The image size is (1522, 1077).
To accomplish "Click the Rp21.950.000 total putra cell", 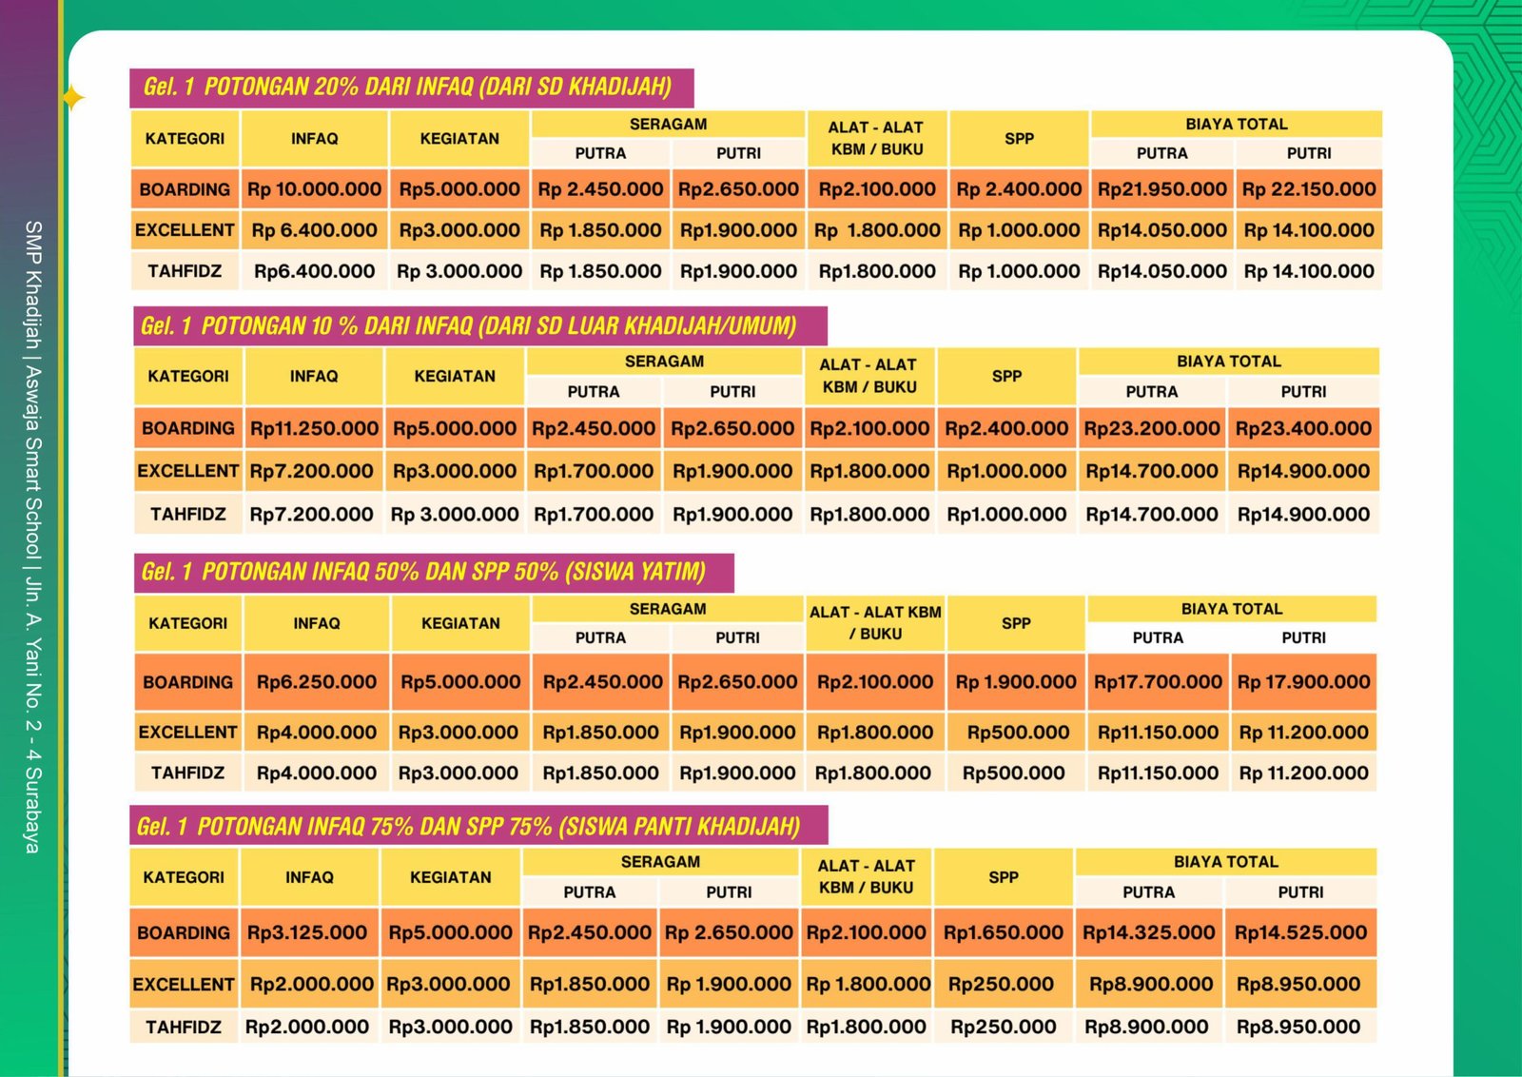I will click(x=1161, y=189).
